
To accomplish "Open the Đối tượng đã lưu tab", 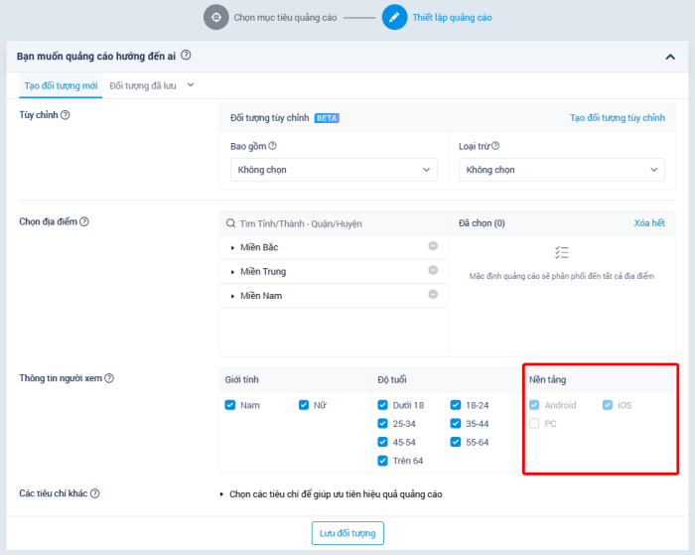I will [x=143, y=86].
